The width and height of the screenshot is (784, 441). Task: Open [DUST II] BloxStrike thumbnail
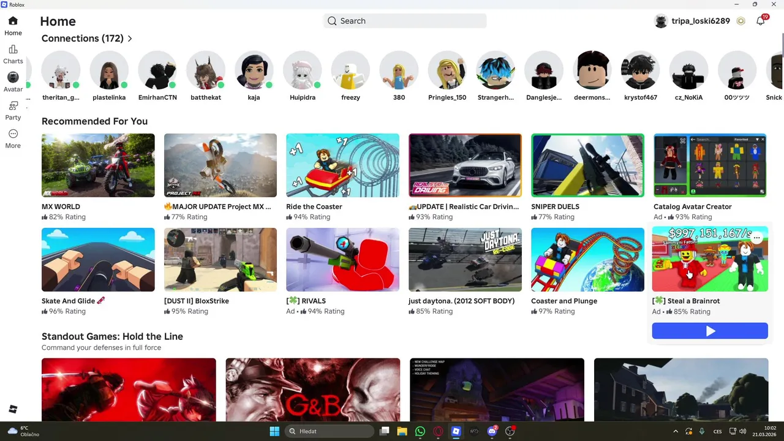[221, 260]
